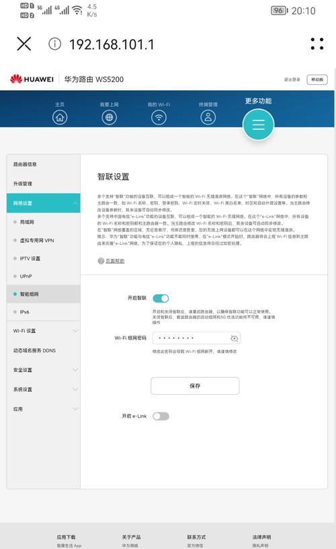Open 终端管理 person icon
This screenshot has height=549, width=336.
pyautogui.click(x=208, y=117)
